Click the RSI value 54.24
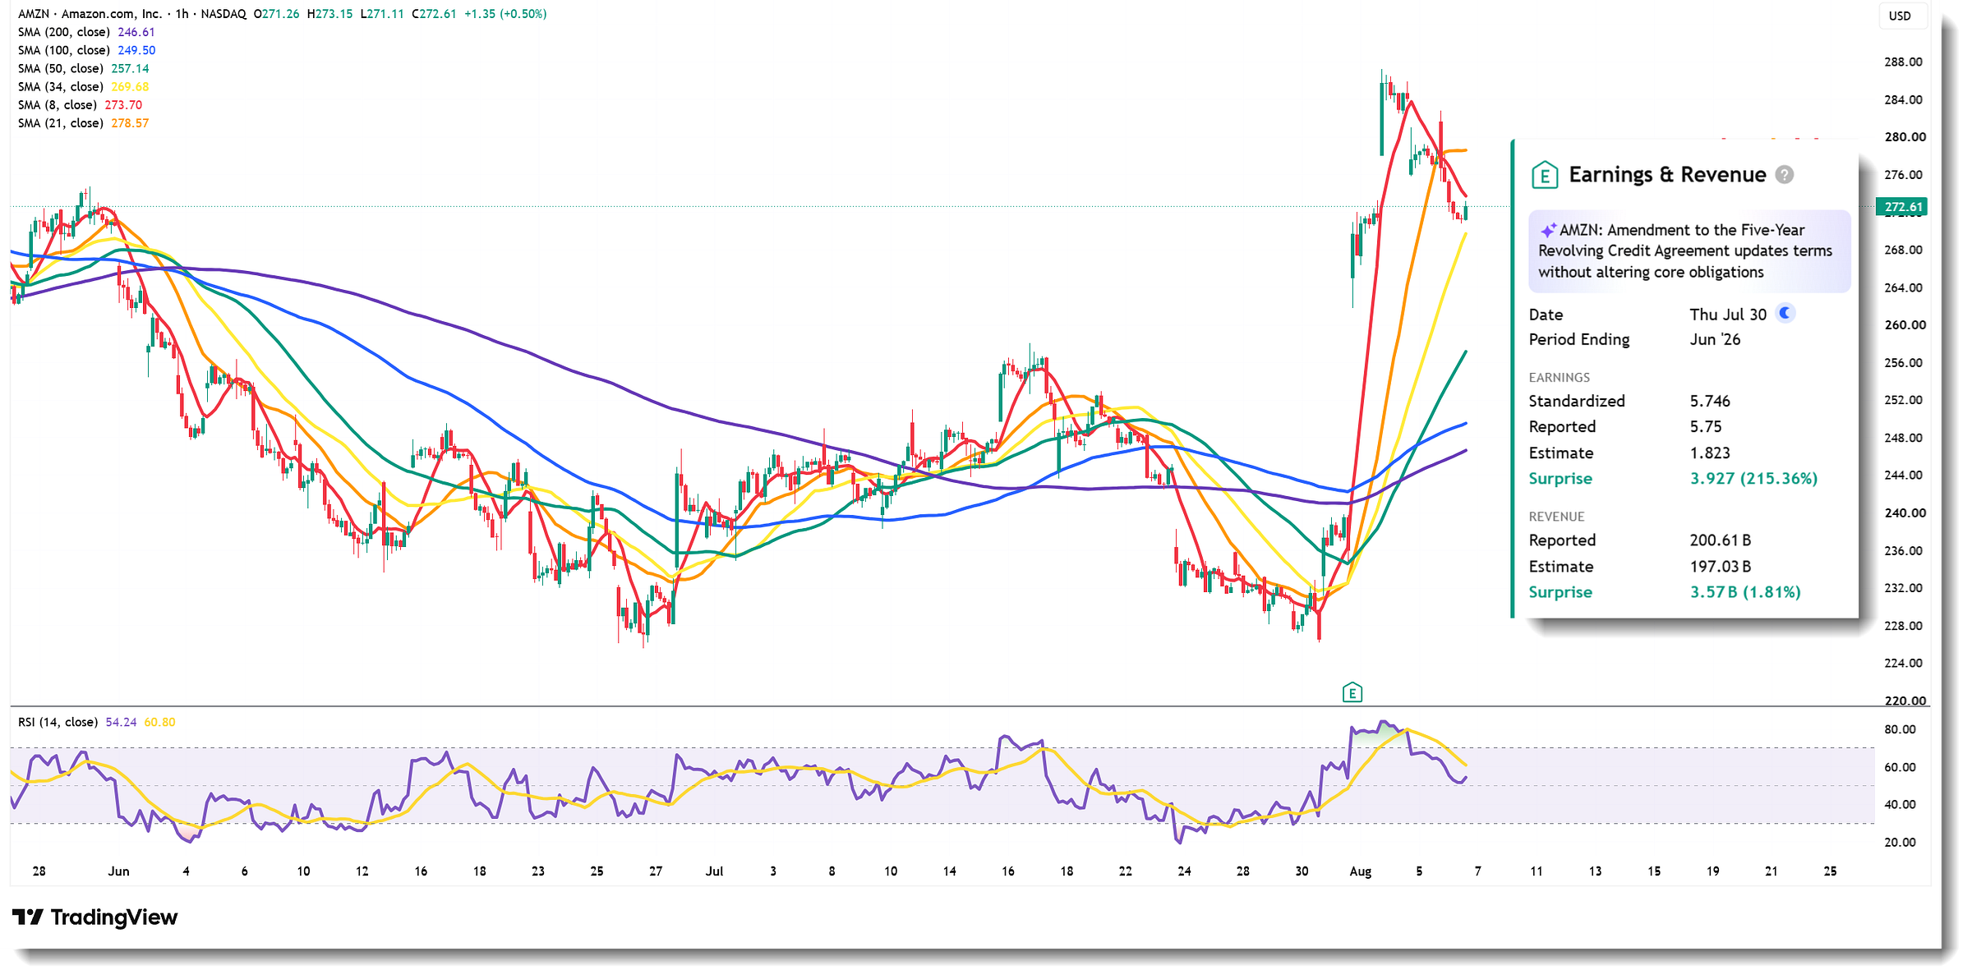The height and width of the screenshot is (979, 1972). coord(121,722)
